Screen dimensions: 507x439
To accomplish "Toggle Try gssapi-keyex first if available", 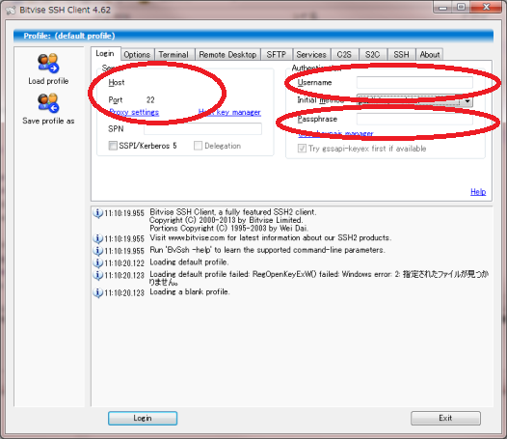I will [x=302, y=149].
